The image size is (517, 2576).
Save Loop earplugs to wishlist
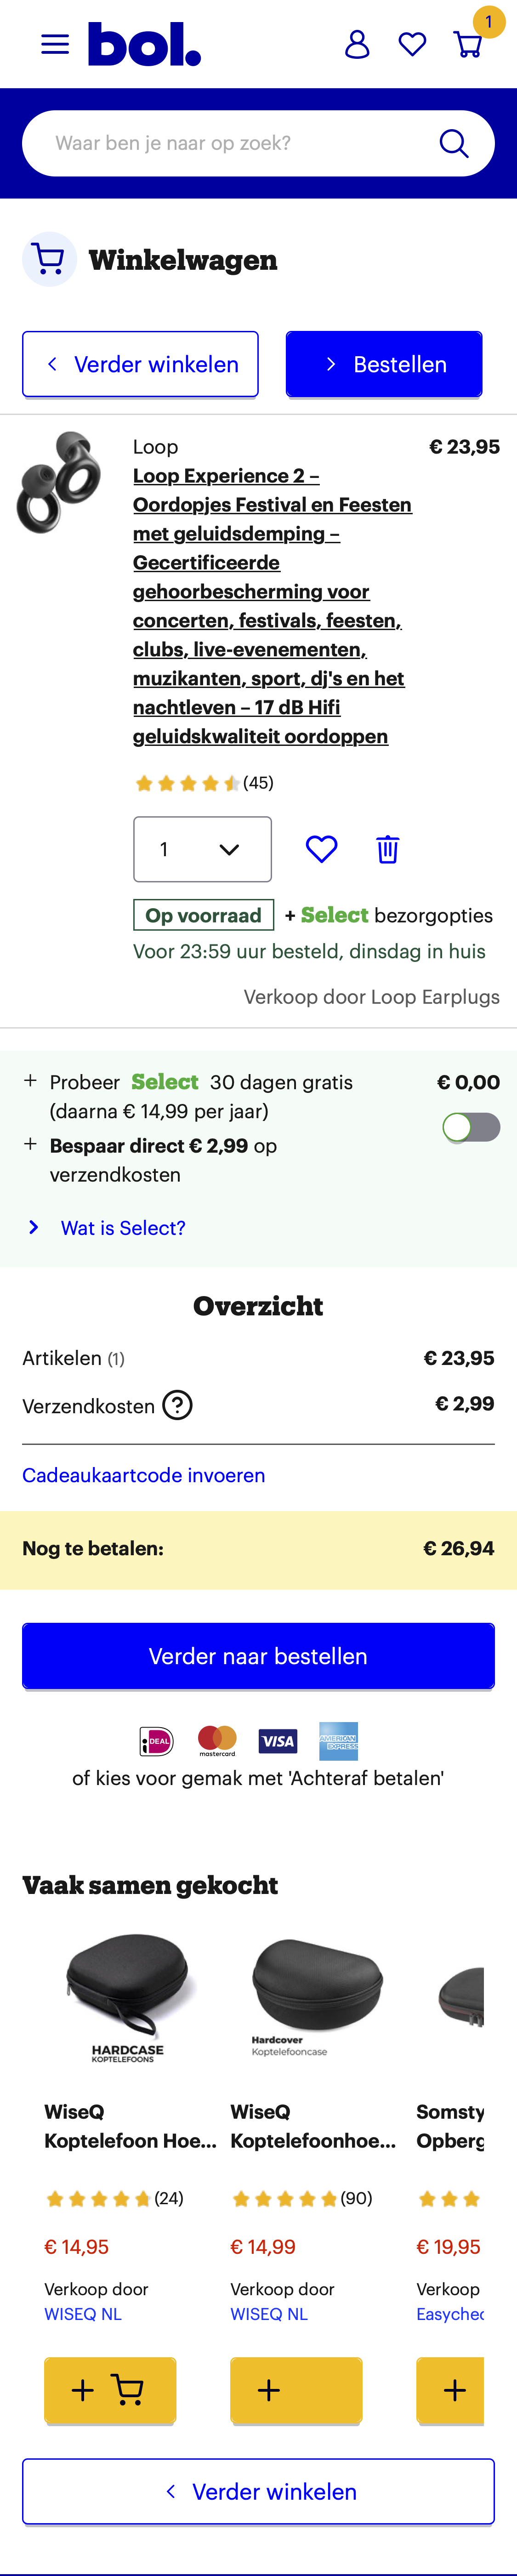[321, 849]
